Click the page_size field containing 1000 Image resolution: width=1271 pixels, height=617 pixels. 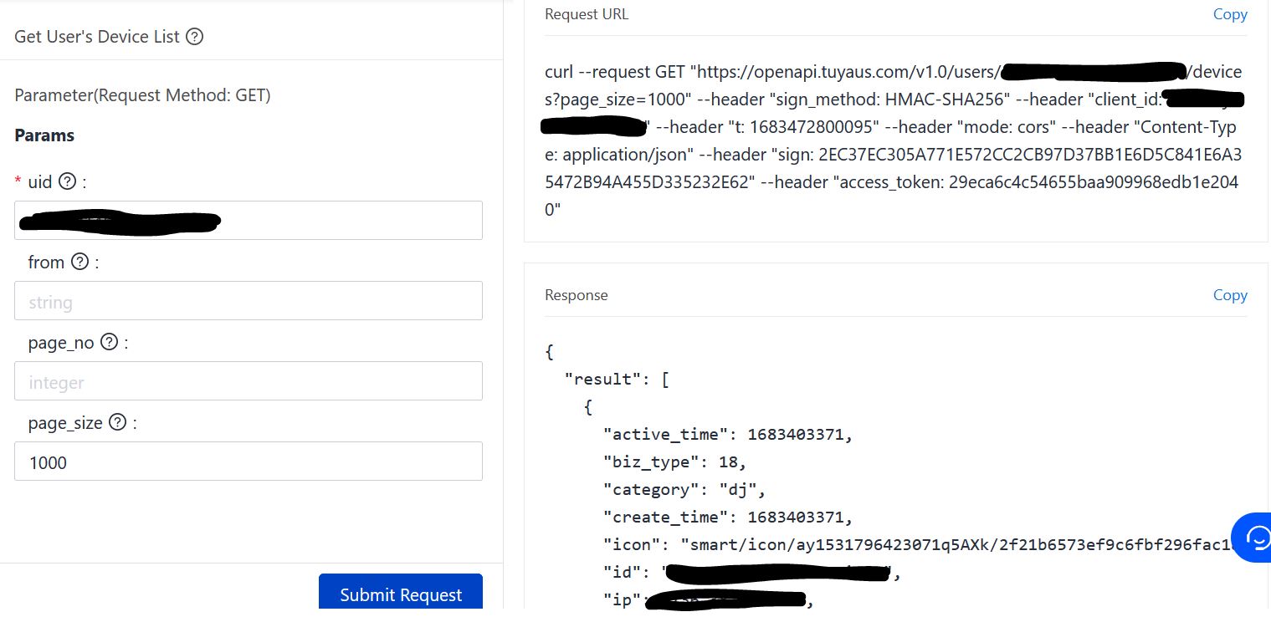tap(249, 461)
